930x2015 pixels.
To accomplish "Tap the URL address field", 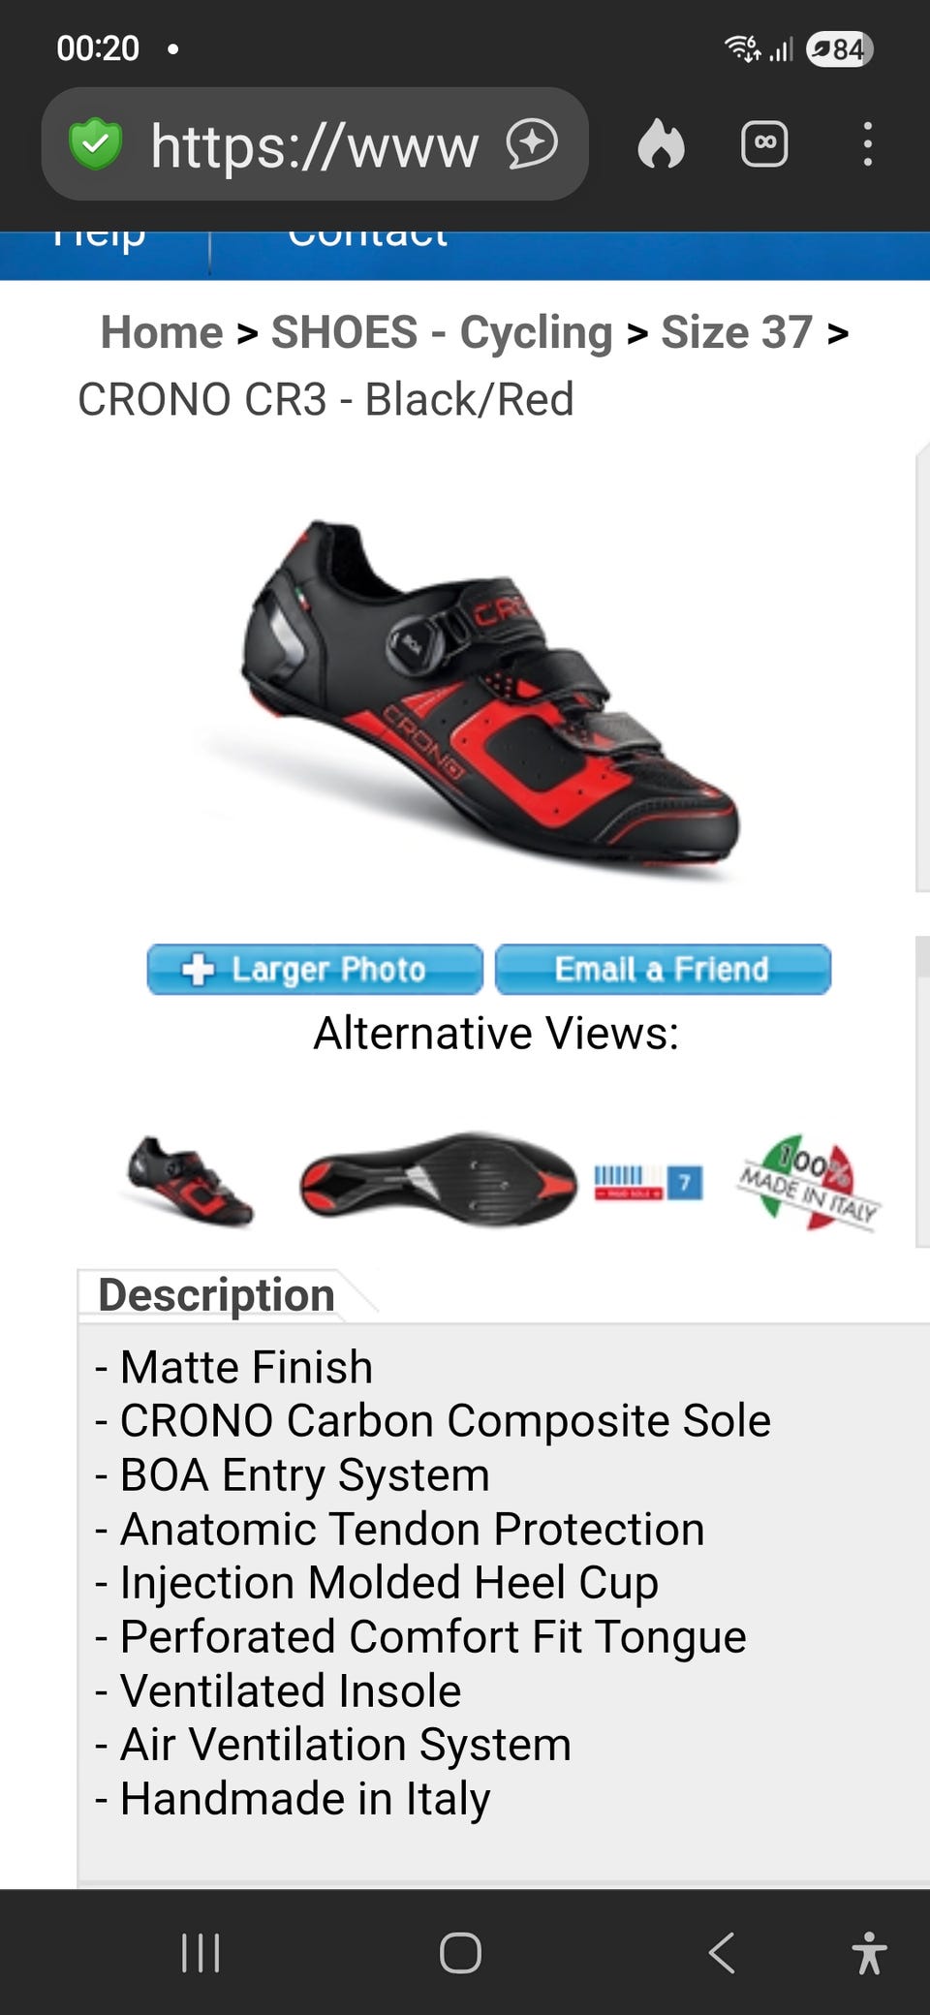I will pos(314,144).
